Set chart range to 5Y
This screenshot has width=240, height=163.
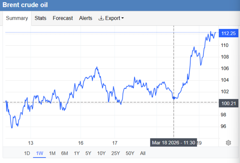click(x=88, y=153)
